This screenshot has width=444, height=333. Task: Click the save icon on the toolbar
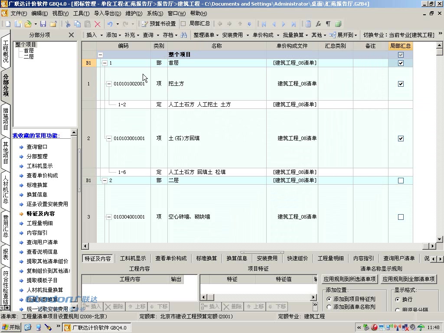[x=42, y=25]
